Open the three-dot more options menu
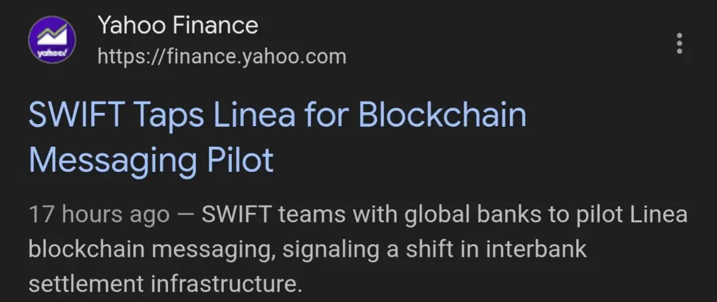717x302 pixels. coord(680,43)
